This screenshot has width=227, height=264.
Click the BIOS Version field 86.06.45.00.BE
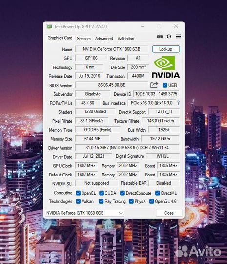[112, 85]
